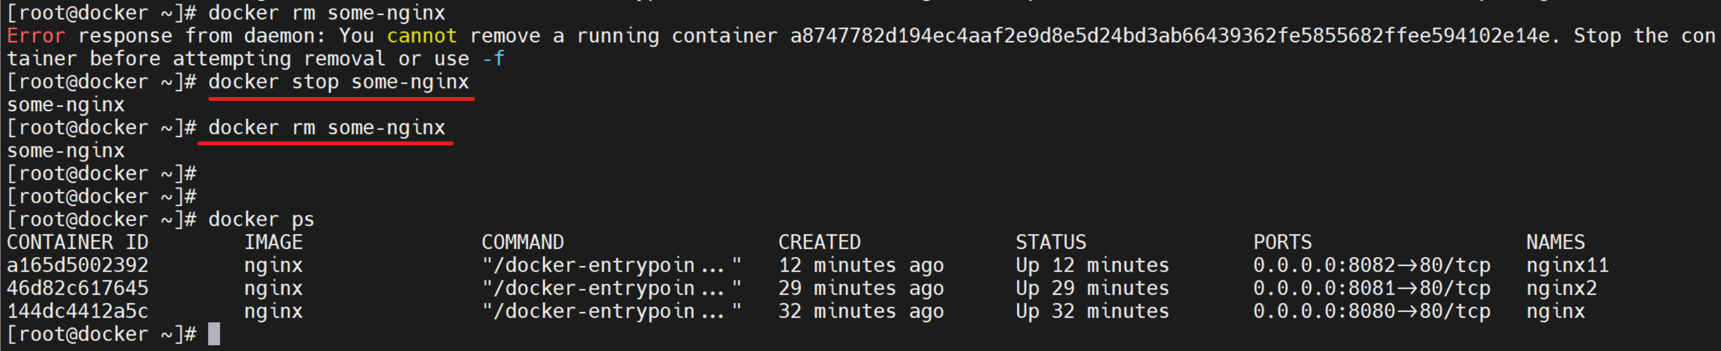
Task: Click the CONTAINER ID column header
Action: (77, 243)
